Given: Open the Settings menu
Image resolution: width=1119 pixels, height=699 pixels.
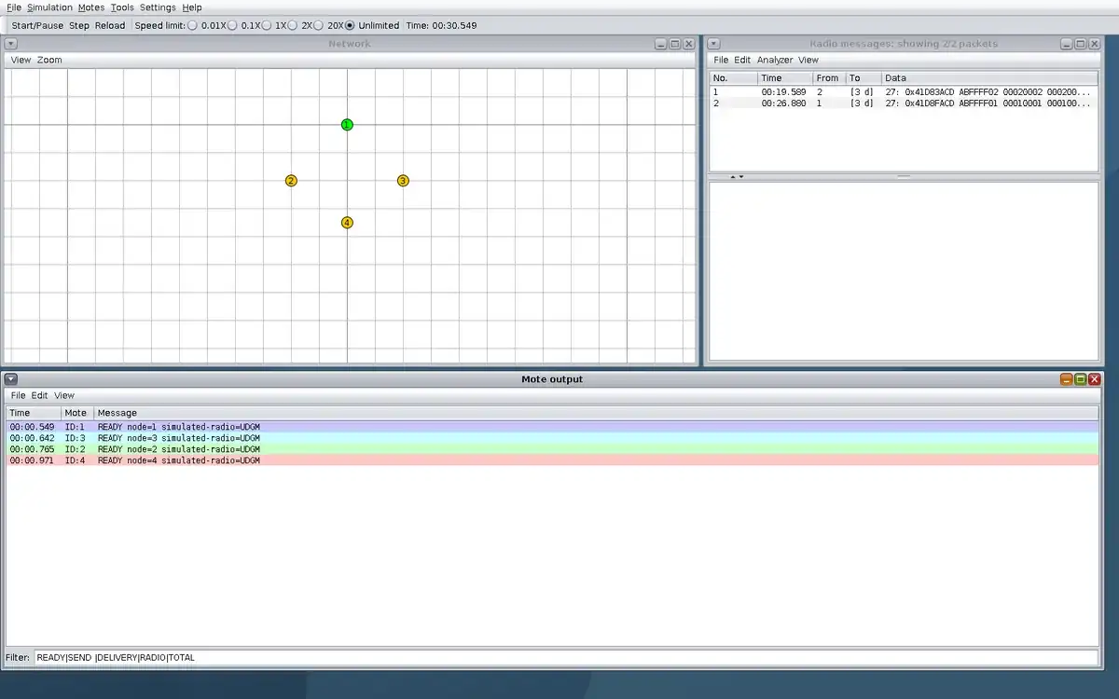Looking at the screenshot, I should click(x=158, y=7).
